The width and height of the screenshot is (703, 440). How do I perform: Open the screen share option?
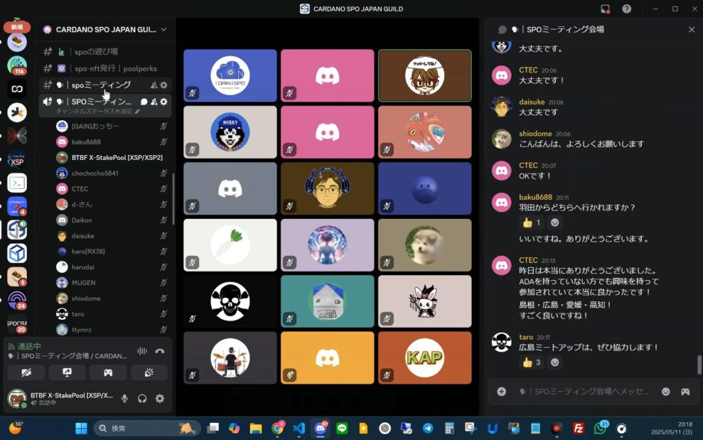tap(67, 372)
